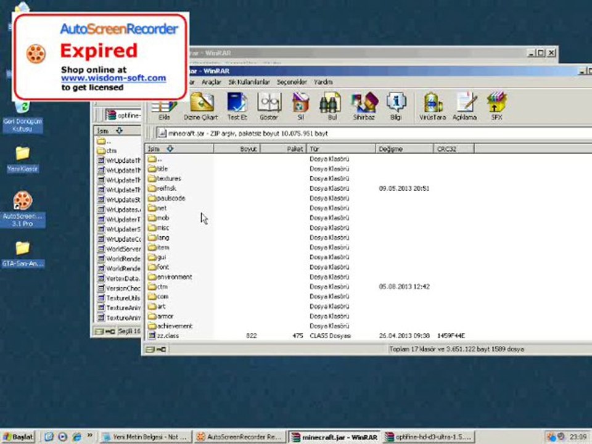The width and height of the screenshot is (592, 444).
Task: Open the wisdom-soft.com link
Action: (113, 78)
